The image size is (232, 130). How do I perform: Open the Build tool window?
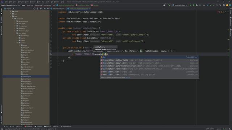(x=56, y=126)
